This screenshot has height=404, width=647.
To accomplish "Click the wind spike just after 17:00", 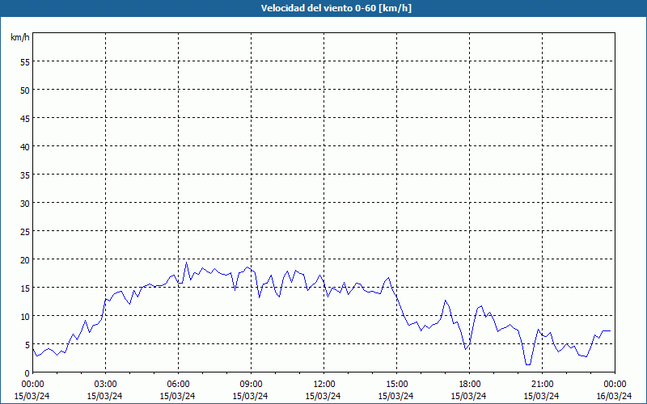I will tap(445, 301).
